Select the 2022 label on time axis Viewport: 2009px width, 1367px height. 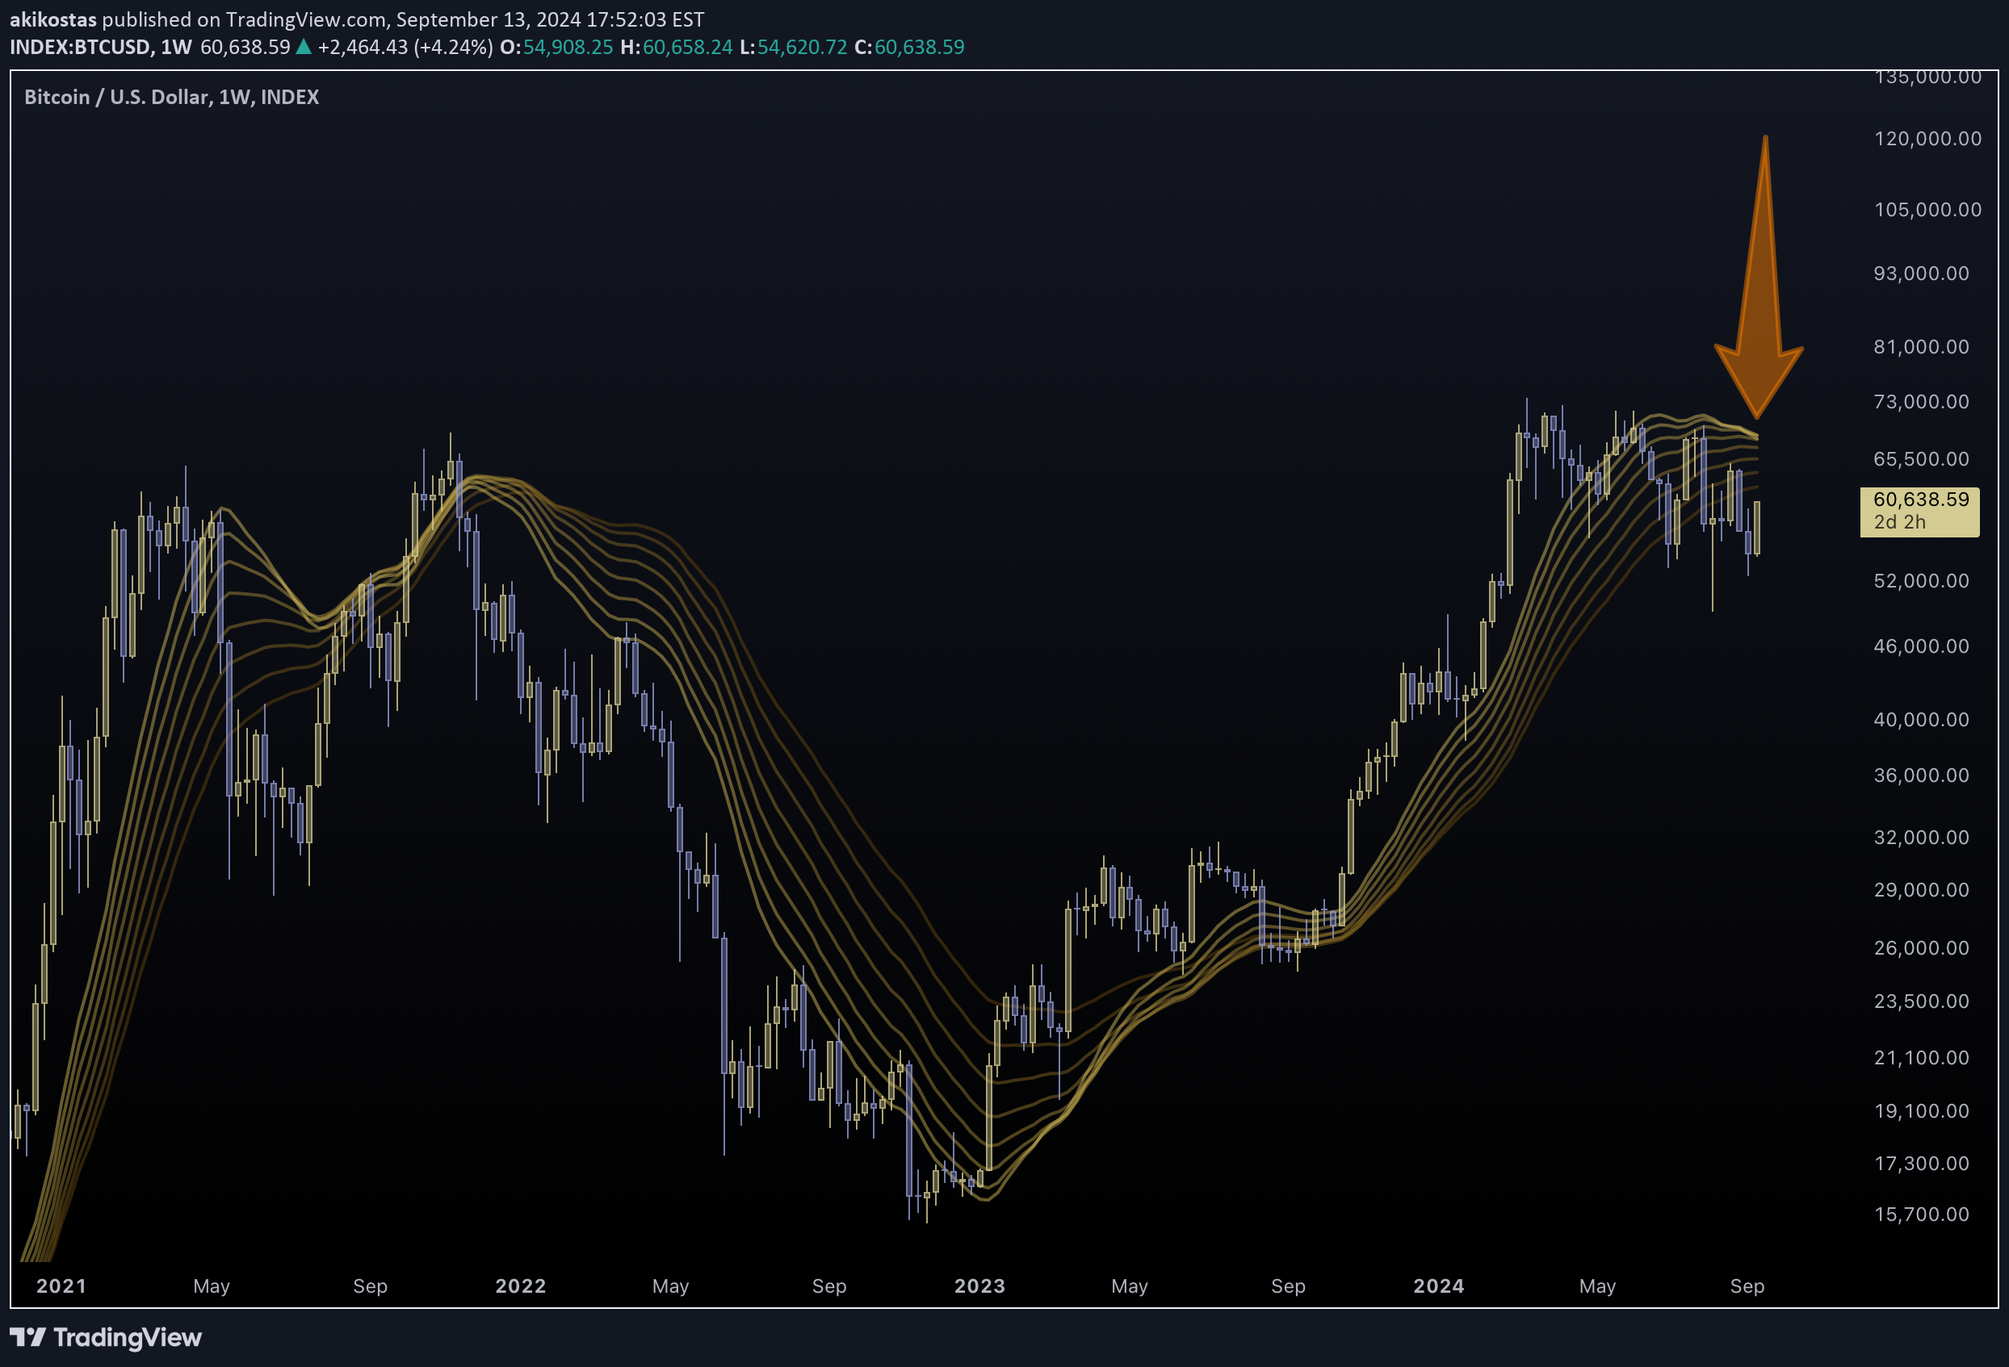(520, 1285)
